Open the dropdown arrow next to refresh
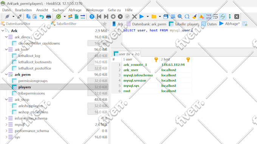257x144 pixels. (x=65, y=17)
